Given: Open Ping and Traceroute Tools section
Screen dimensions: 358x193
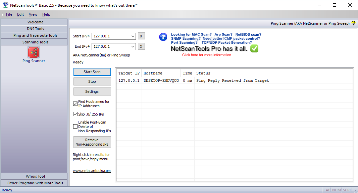Looking at the screenshot, I should pos(34,35).
